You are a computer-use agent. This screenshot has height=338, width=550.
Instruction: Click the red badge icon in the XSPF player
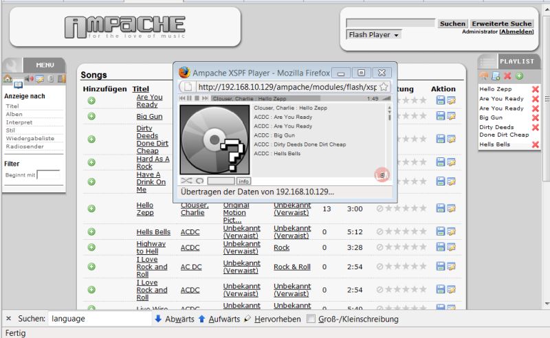(382, 175)
